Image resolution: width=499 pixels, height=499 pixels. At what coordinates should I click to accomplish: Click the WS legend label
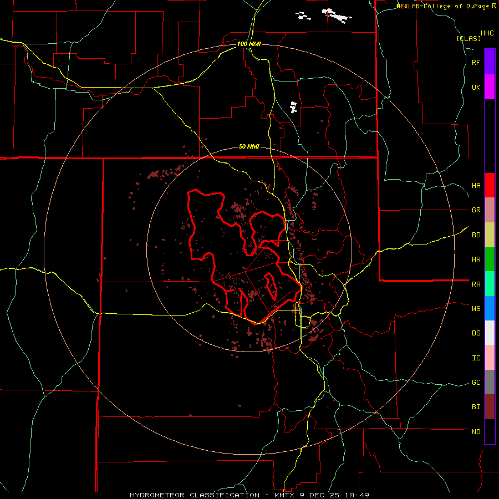[476, 309]
